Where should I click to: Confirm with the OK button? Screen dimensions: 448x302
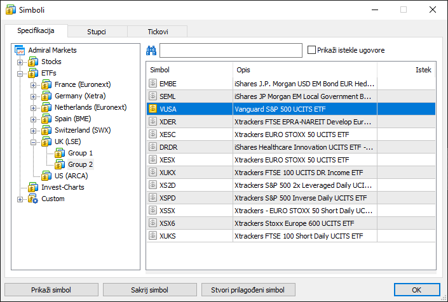click(x=417, y=290)
